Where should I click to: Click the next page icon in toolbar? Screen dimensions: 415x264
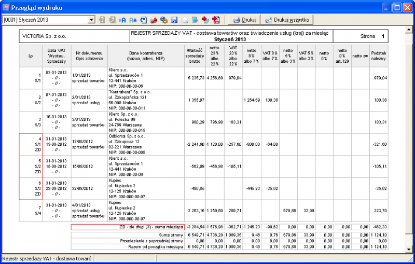(x=112, y=20)
